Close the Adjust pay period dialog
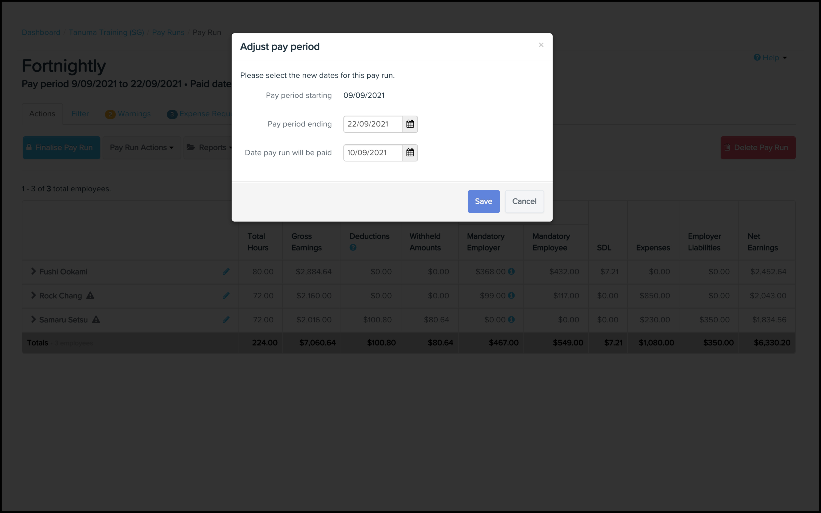Viewport: 821px width, 513px height. (541, 45)
